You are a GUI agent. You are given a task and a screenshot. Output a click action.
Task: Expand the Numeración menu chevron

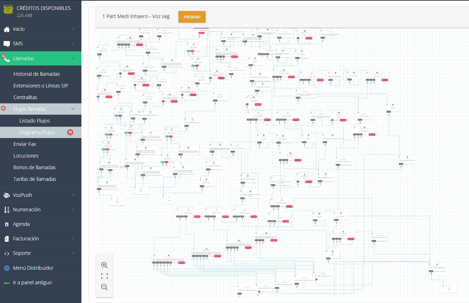[73, 210]
